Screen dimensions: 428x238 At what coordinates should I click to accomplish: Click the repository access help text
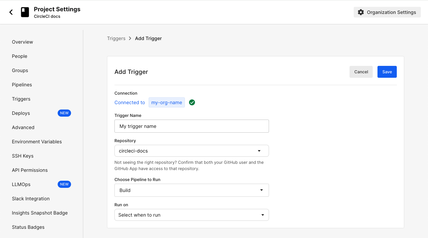coord(189,166)
